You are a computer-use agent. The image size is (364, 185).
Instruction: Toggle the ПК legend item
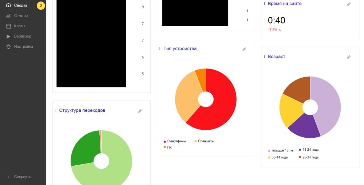167,147
